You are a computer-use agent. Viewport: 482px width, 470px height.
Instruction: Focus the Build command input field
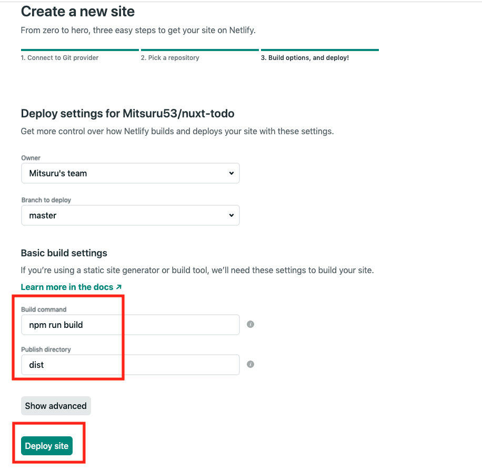click(130, 325)
